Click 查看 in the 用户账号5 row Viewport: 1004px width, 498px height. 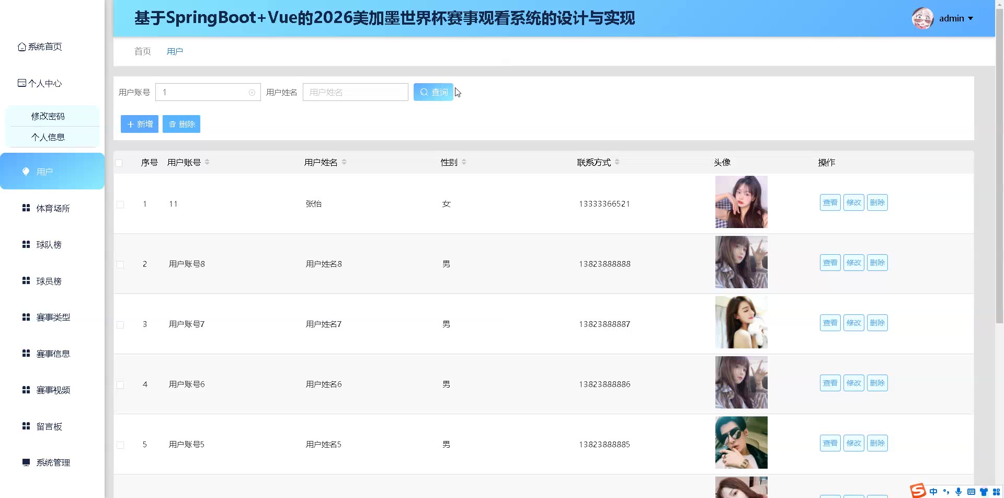click(830, 443)
